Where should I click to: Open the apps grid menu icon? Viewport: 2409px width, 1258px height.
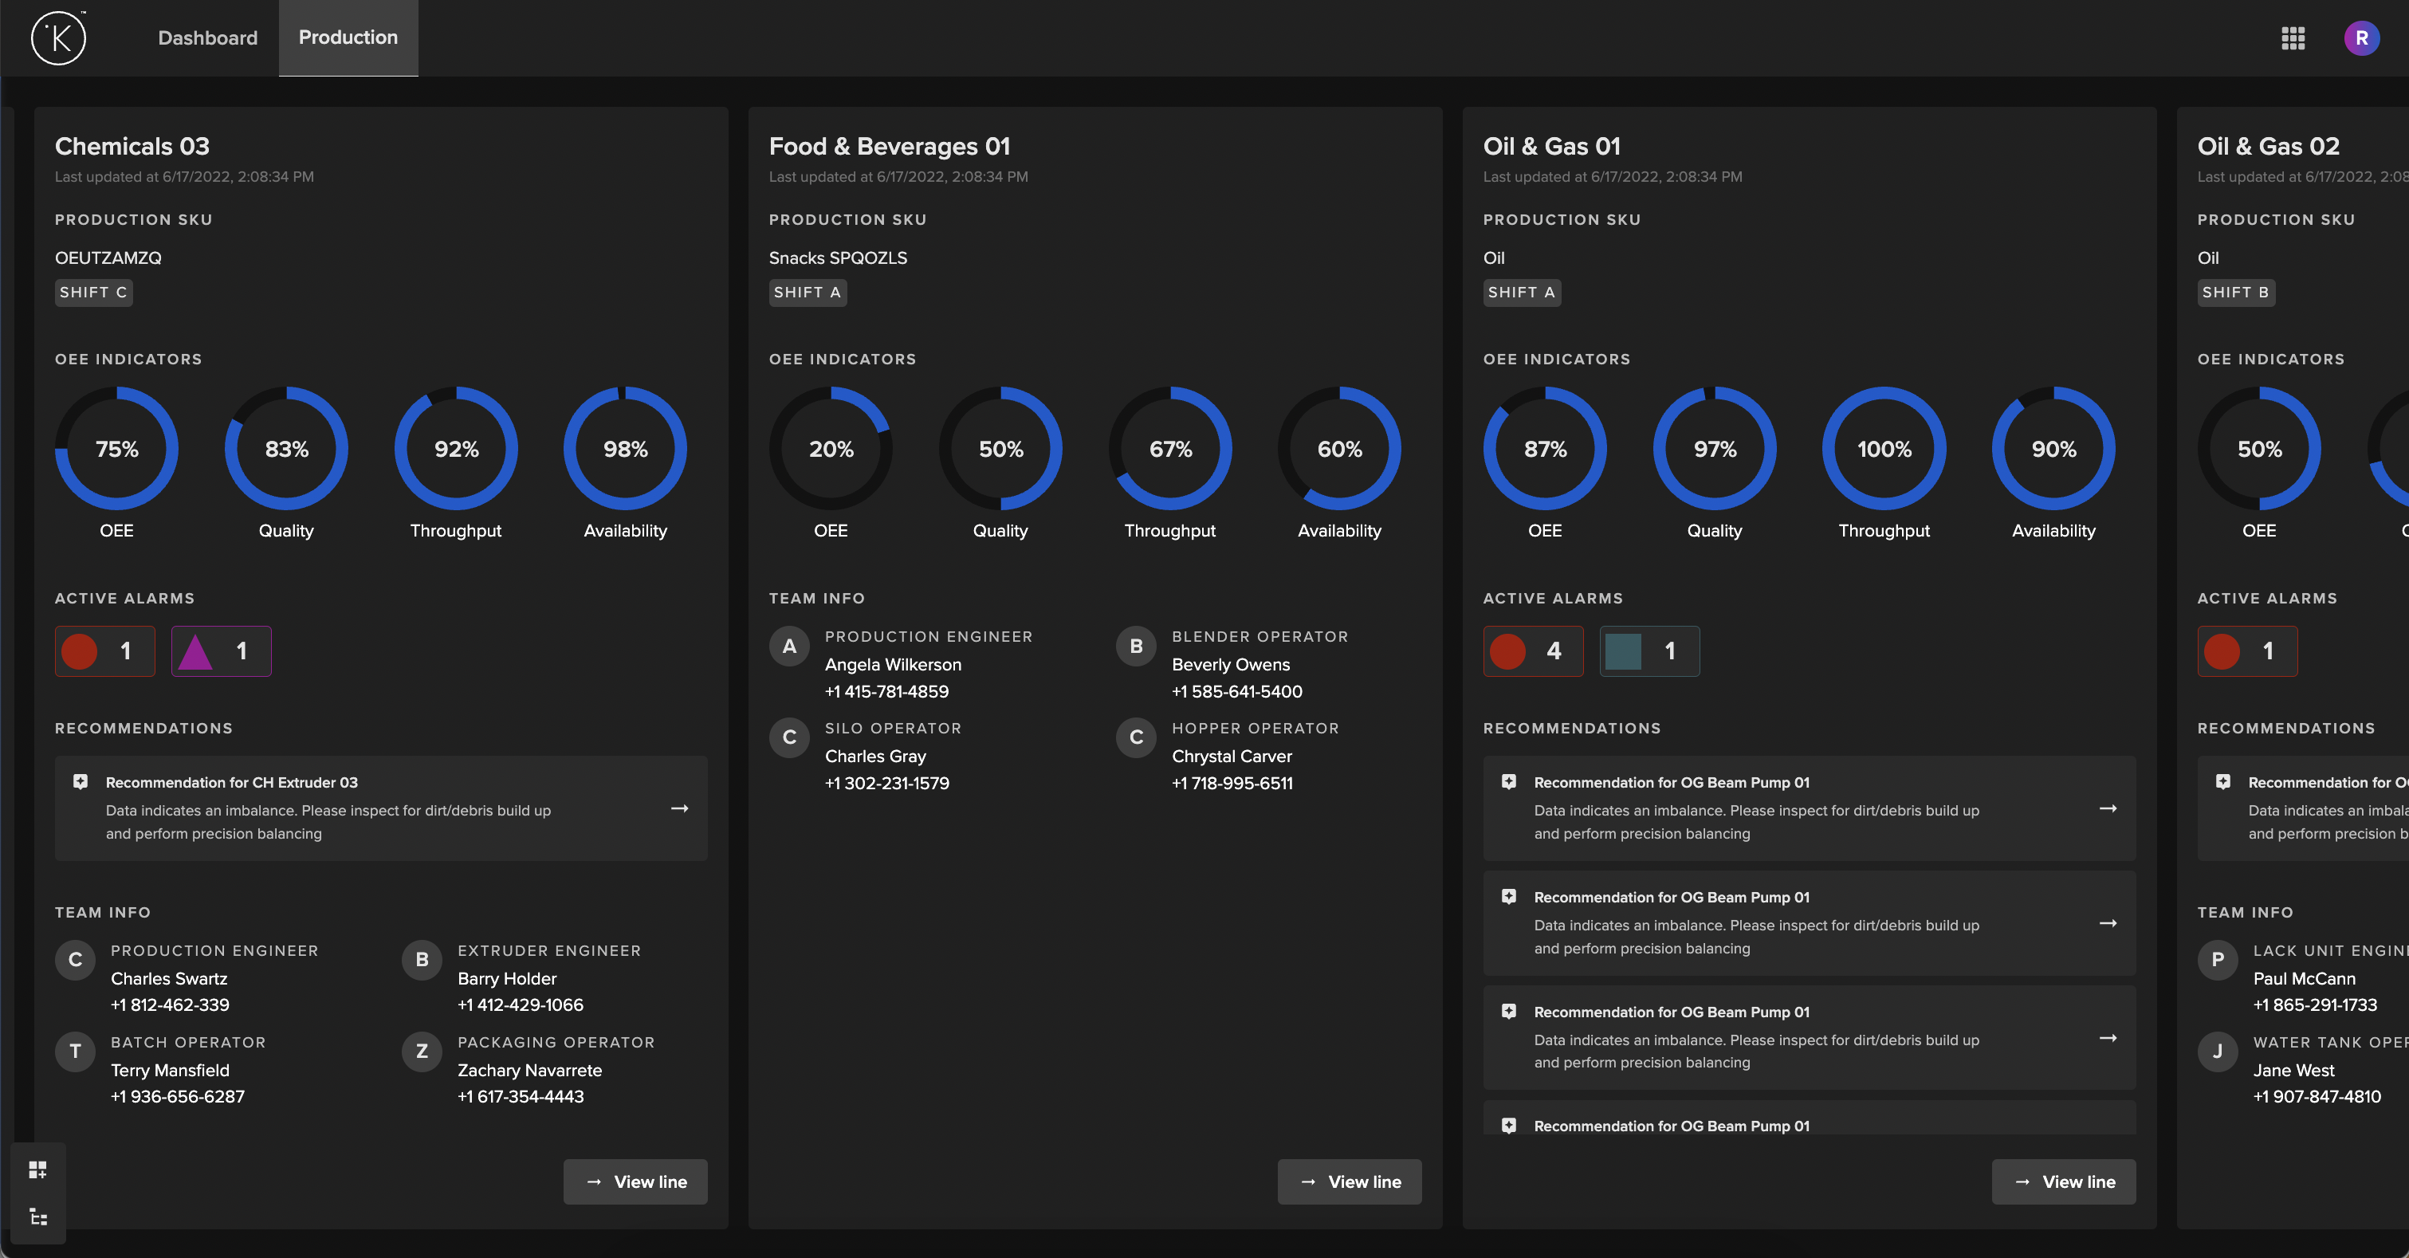[x=2292, y=38]
